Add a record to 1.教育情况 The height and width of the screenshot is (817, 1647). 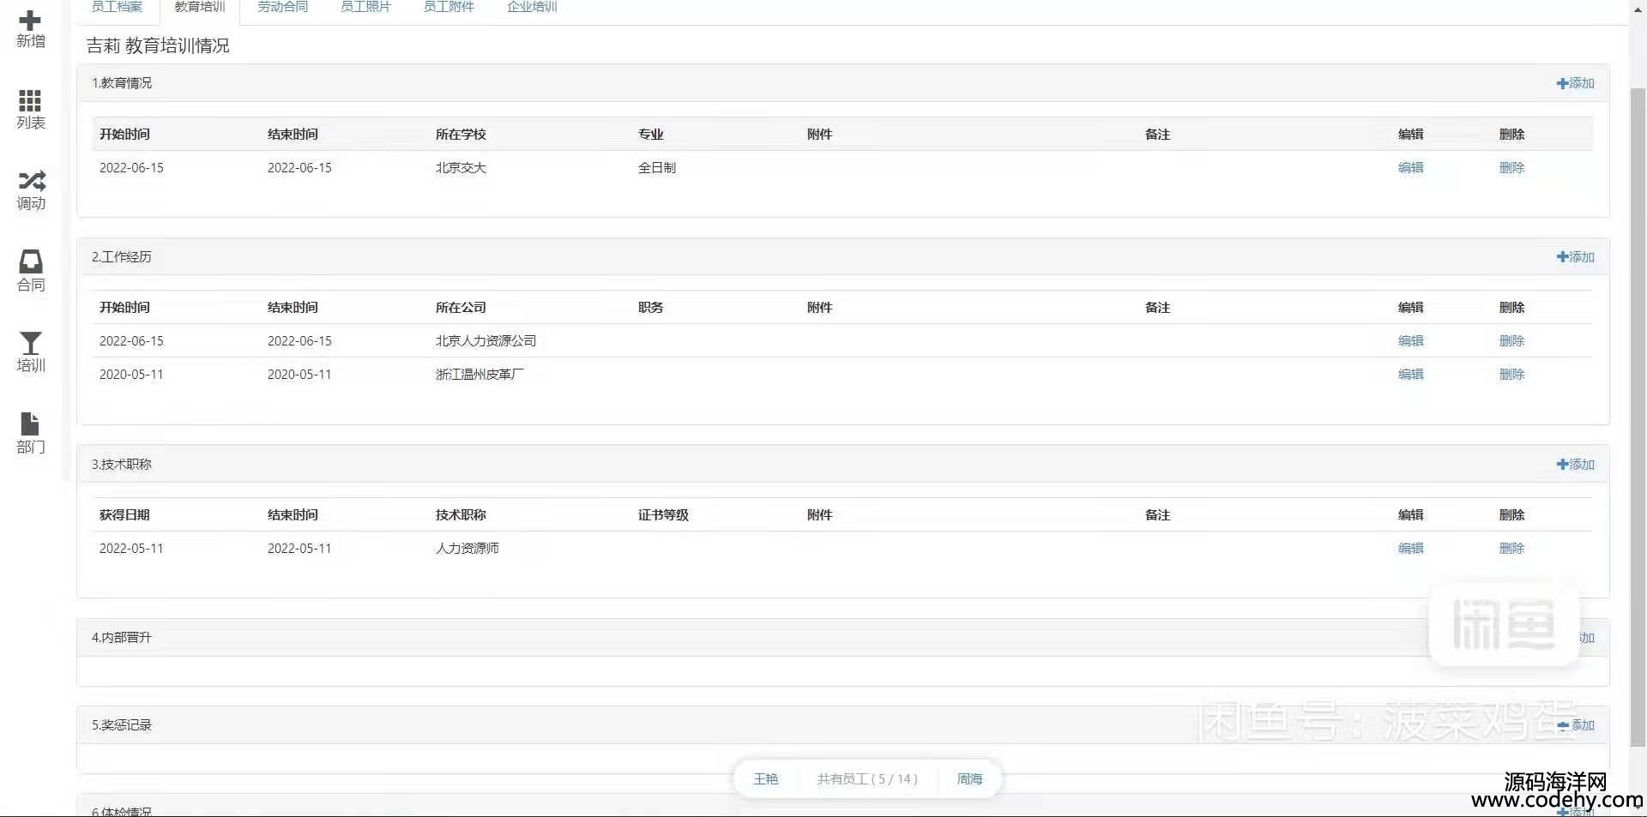pos(1575,83)
